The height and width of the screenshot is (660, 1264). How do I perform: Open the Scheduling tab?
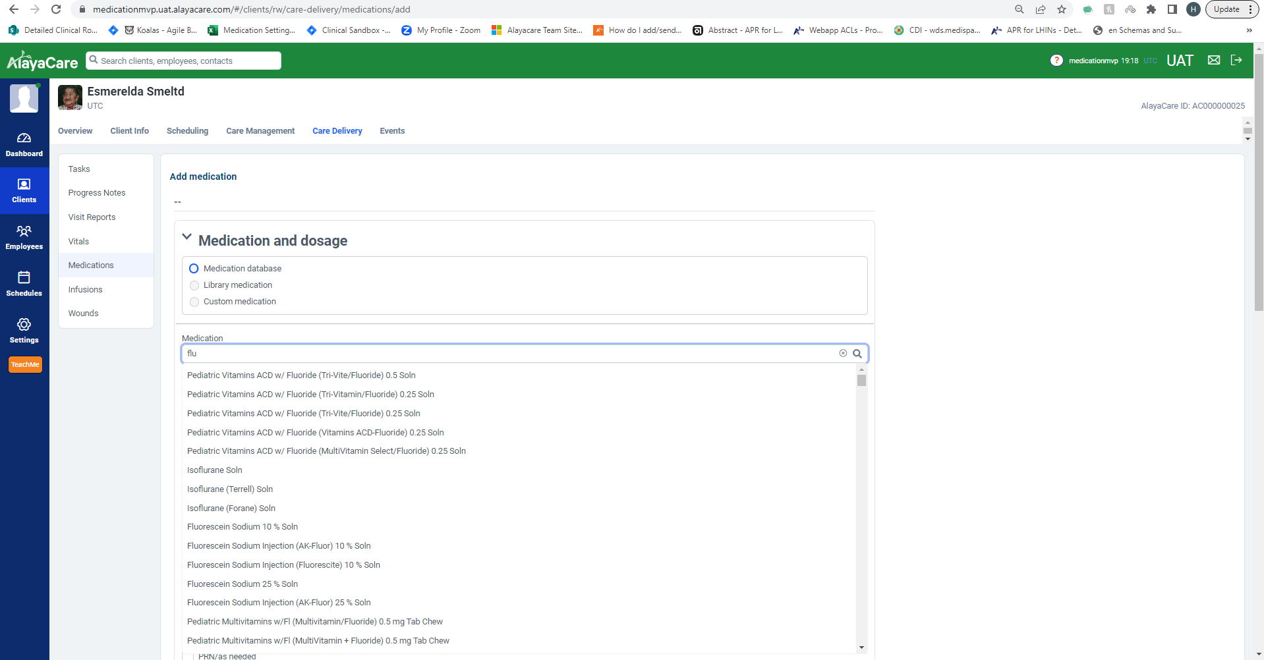click(187, 131)
